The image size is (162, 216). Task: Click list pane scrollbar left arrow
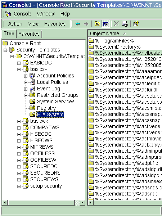pos(90,202)
